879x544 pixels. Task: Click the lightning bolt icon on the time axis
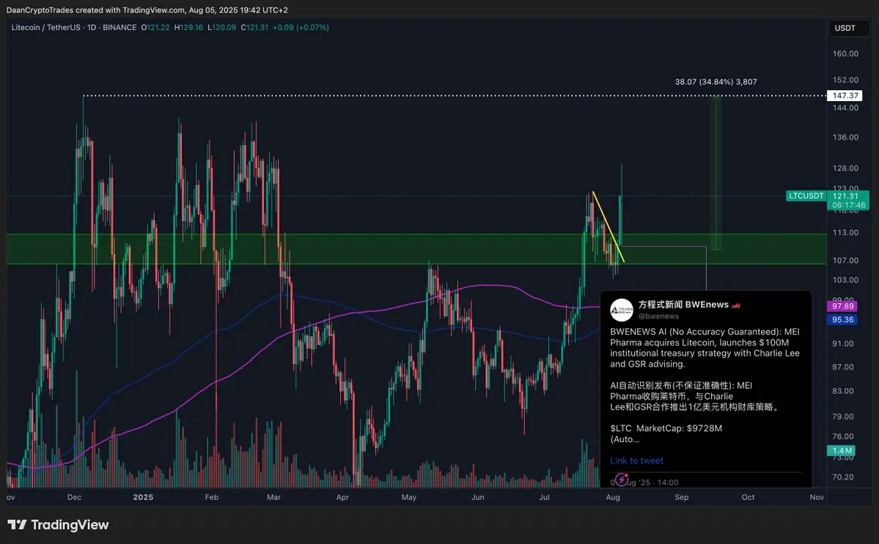pyautogui.click(x=622, y=479)
